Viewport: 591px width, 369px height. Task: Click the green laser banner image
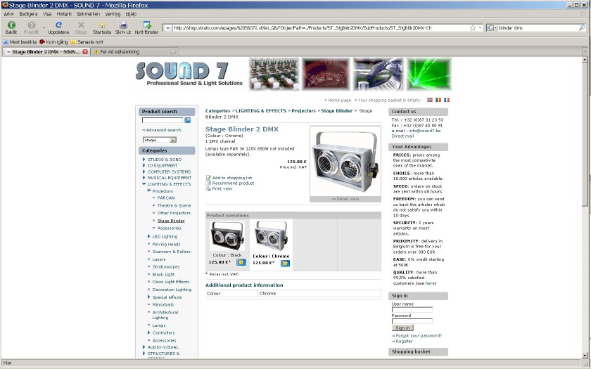point(428,75)
